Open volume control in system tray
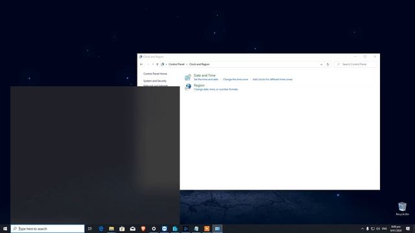Viewport: 415px width, 233px height. [378, 228]
